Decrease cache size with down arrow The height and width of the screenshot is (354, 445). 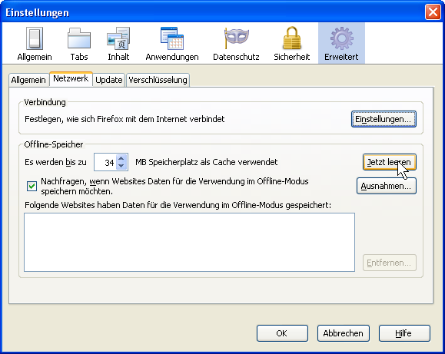[x=121, y=166]
